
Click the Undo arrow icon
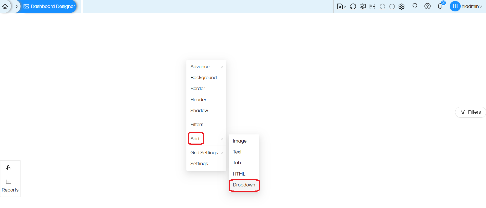pyautogui.click(x=382, y=6)
